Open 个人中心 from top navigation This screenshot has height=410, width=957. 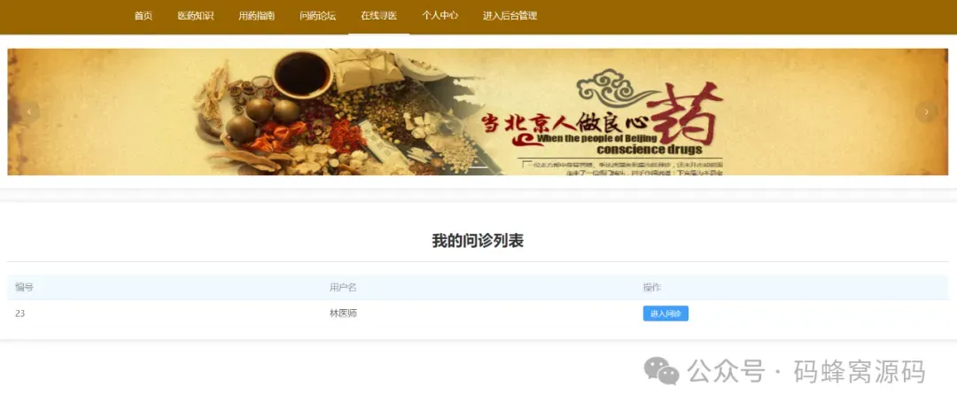[440, 16]
